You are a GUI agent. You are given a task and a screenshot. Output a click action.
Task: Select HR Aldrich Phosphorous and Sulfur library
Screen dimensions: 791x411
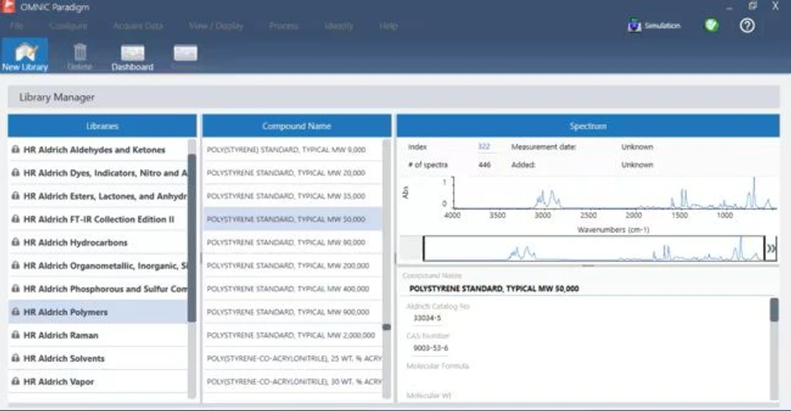[x=98, y=289]
